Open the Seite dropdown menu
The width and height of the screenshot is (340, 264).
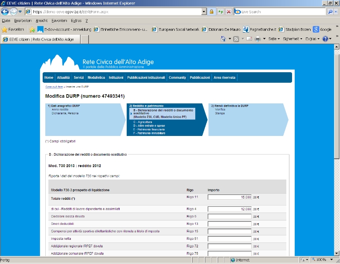(274, 39)
